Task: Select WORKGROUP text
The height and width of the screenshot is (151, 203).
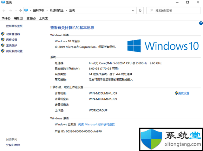Action: click(x=98, y=110)
